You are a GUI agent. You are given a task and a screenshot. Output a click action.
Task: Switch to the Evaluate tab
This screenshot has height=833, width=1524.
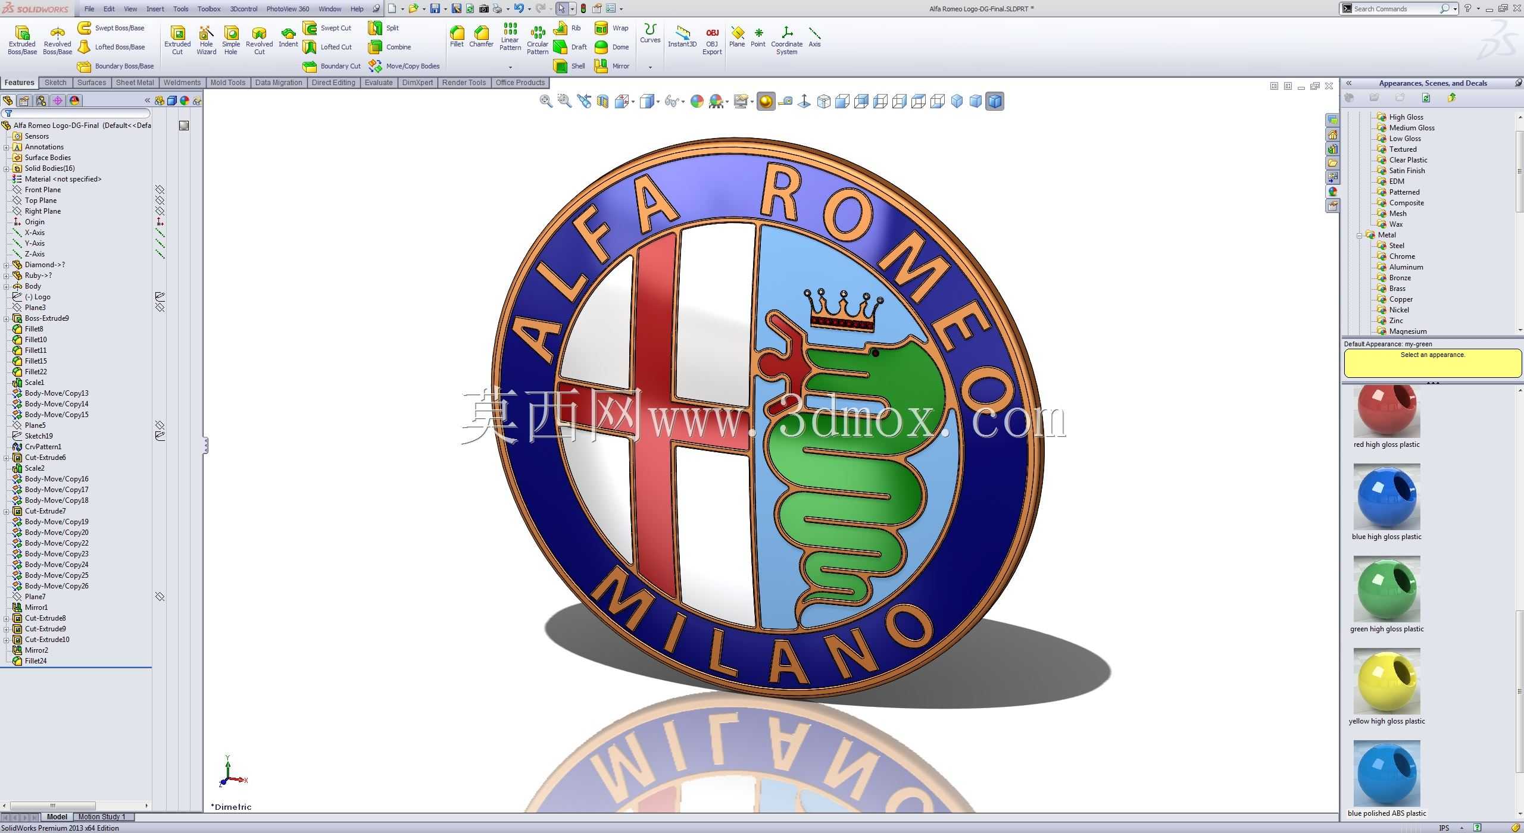pyautogui.click(x=379, y=83)
